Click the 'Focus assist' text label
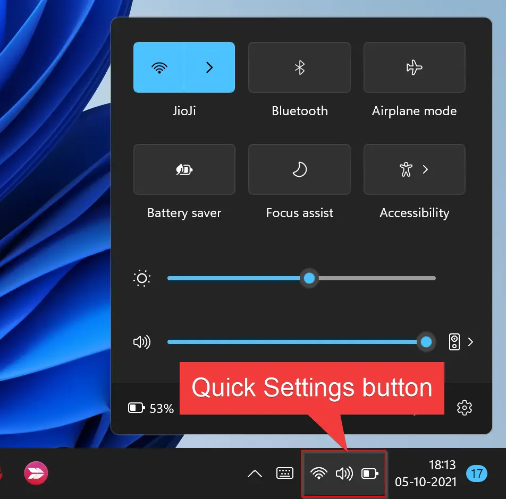Viewport: 506px width, 499px height. [299, 213]
